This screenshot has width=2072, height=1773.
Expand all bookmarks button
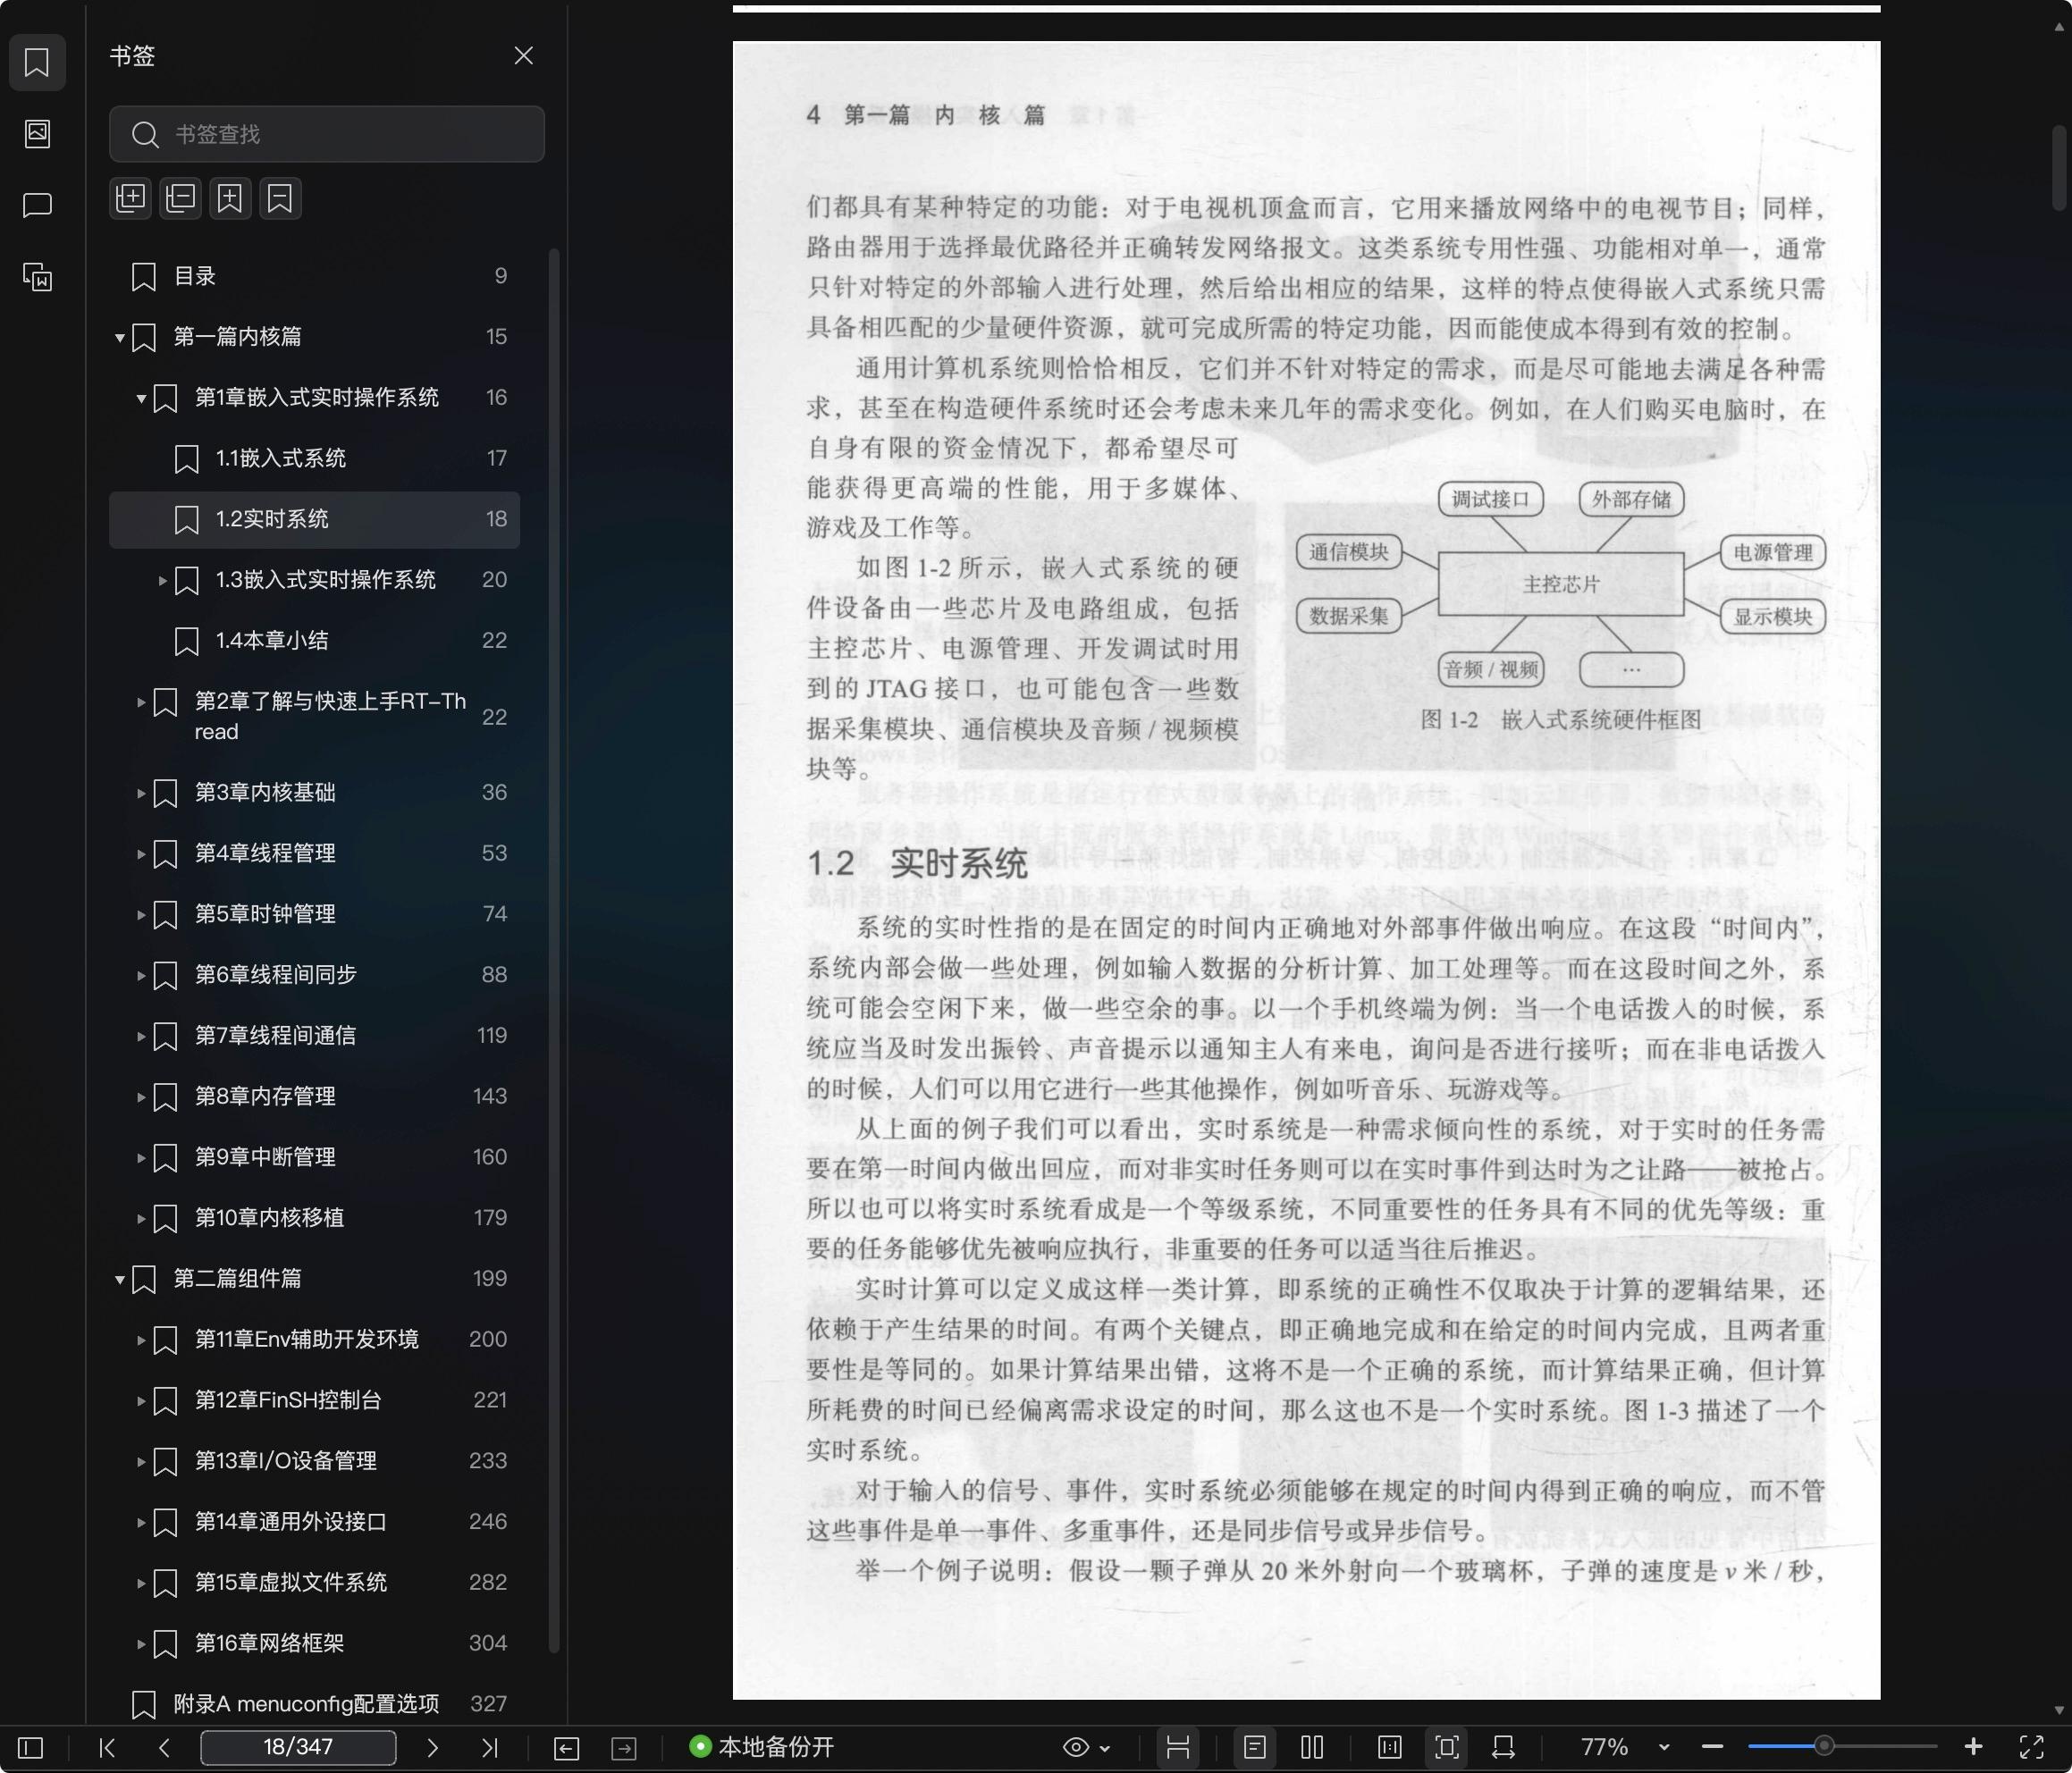131,198
